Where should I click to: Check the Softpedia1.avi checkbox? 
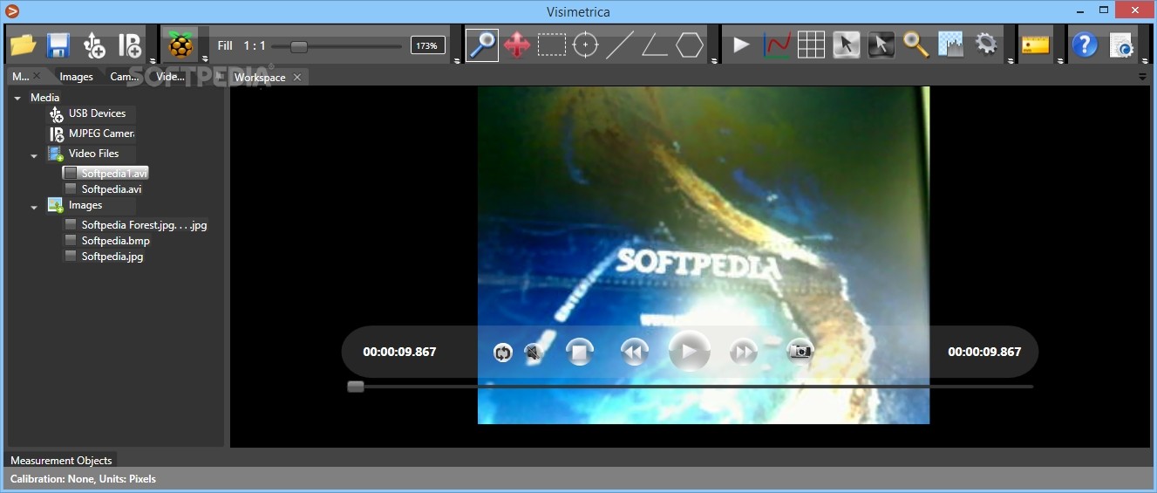71,173
